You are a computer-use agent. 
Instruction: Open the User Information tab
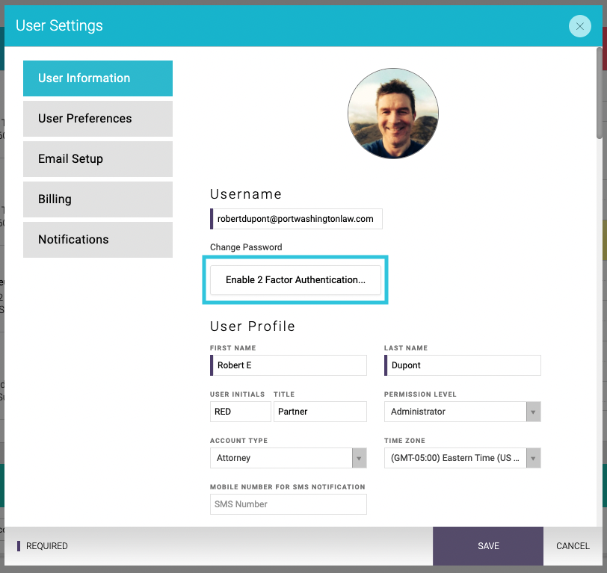tap(97, 78)
